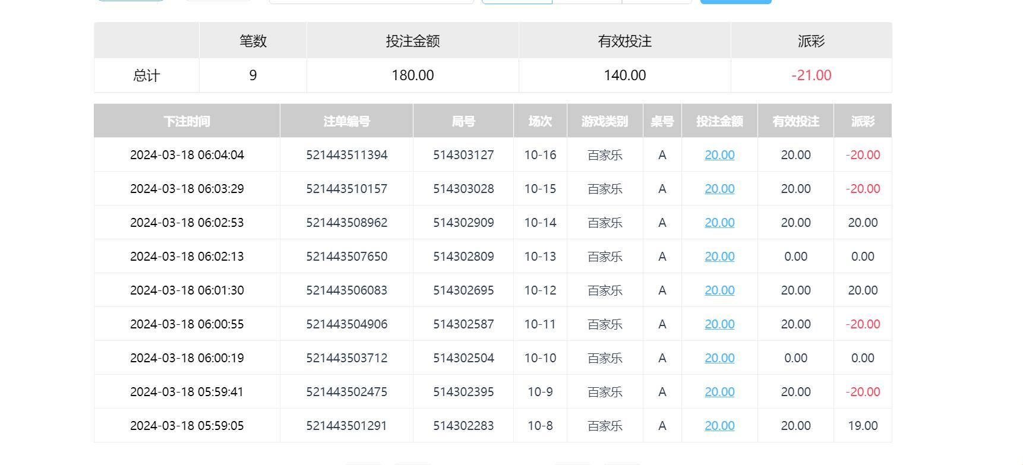Open the 20.00 link for round 10-8
Screen dimensions: 1023x465
pyautogui.click(x=719, y=426)
